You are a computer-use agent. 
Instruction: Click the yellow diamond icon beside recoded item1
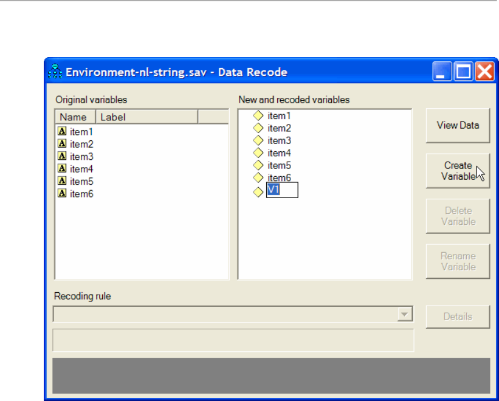coord(258,115)
